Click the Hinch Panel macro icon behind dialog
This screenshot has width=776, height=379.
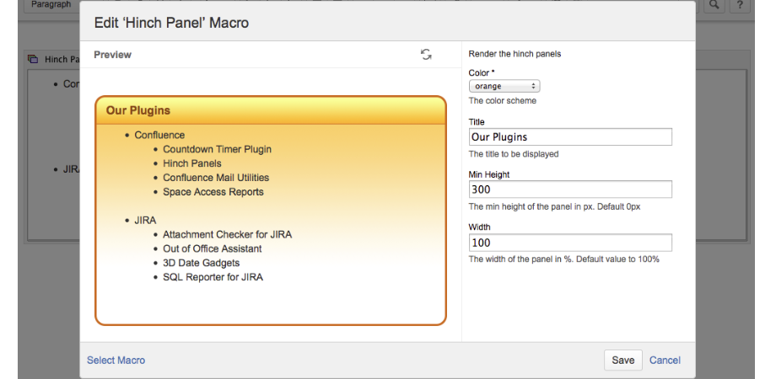(x=33, y=59)
